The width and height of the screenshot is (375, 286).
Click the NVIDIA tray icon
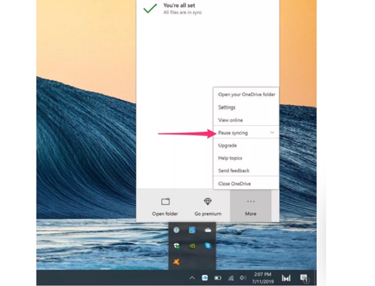pyautogui.click(x=191, y=246)
